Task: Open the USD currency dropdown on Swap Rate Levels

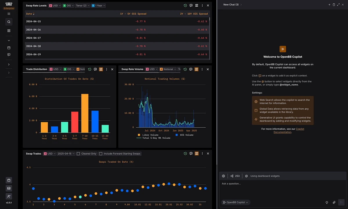Action: coord(55,5)
